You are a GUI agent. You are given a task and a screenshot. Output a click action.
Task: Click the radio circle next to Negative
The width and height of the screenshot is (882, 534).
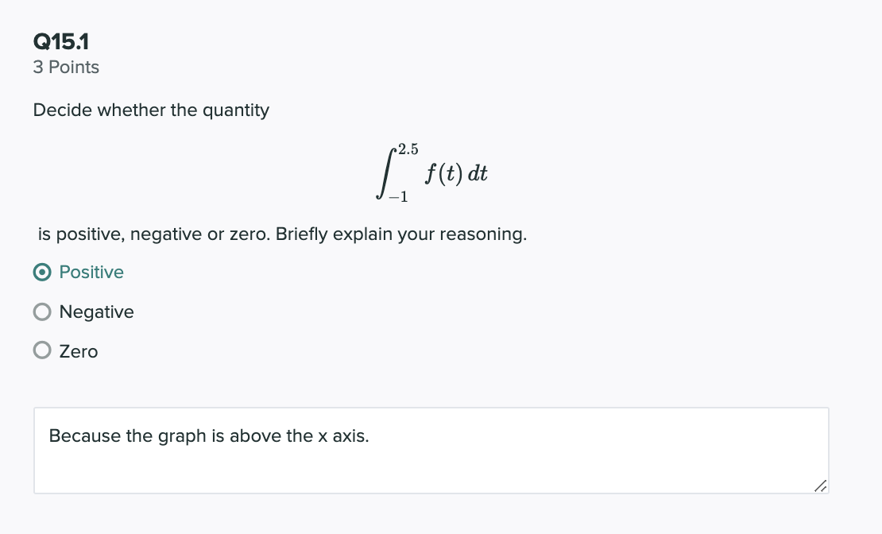pos(41,311)
